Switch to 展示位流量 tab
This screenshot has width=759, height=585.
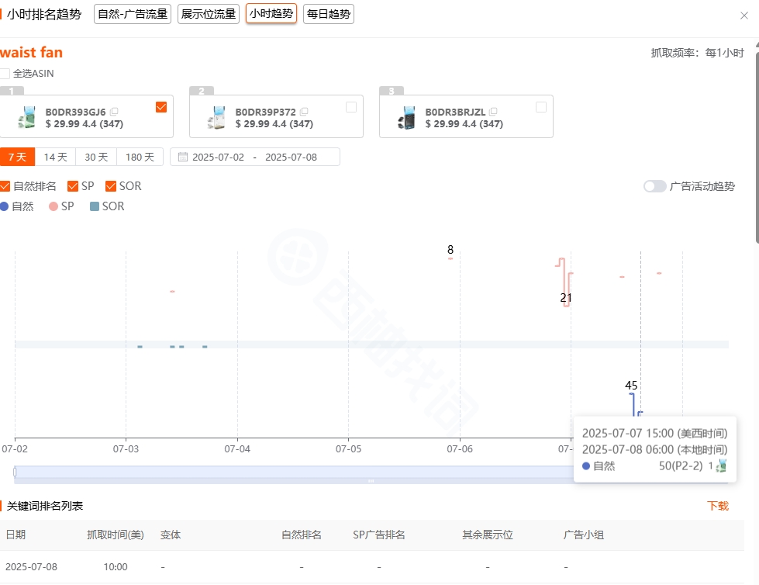click(209, 14)
